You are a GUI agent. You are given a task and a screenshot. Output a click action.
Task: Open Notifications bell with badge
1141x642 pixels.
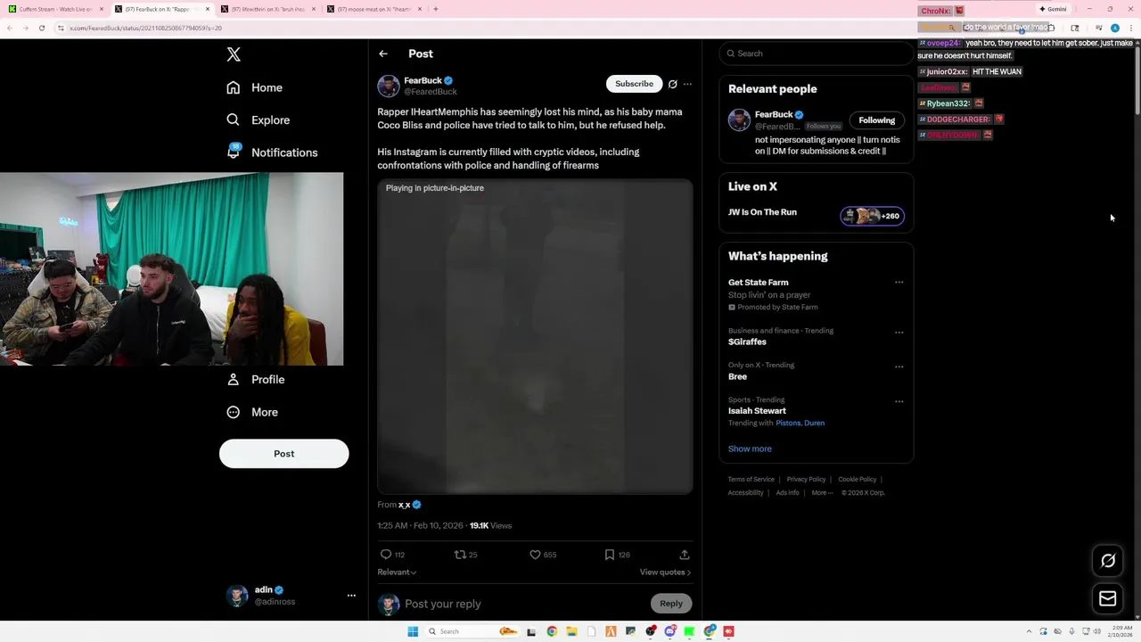click(234, 152)
